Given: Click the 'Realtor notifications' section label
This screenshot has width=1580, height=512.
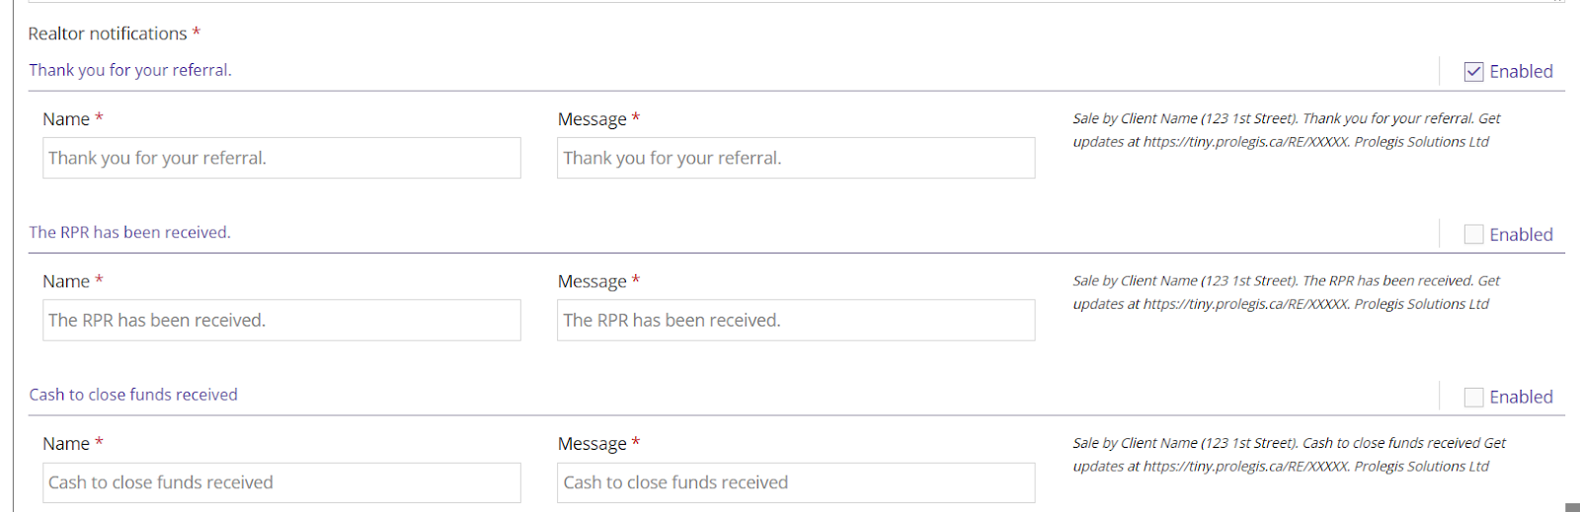Looking at the screenshot, I should pyautogui.click(x=108, y=34).
